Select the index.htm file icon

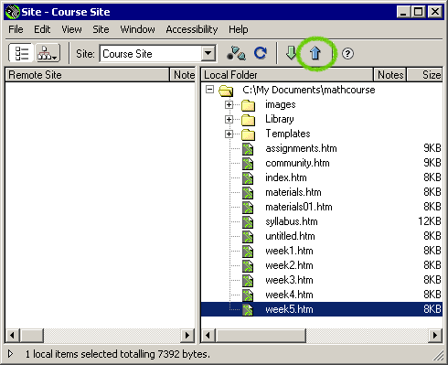248,178
